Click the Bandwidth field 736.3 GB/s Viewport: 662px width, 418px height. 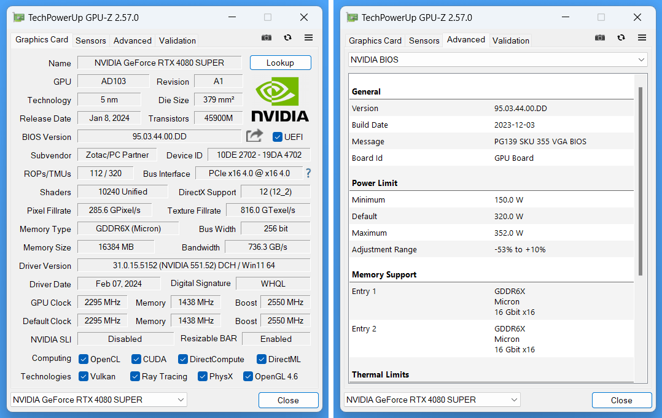coord(267,247)
